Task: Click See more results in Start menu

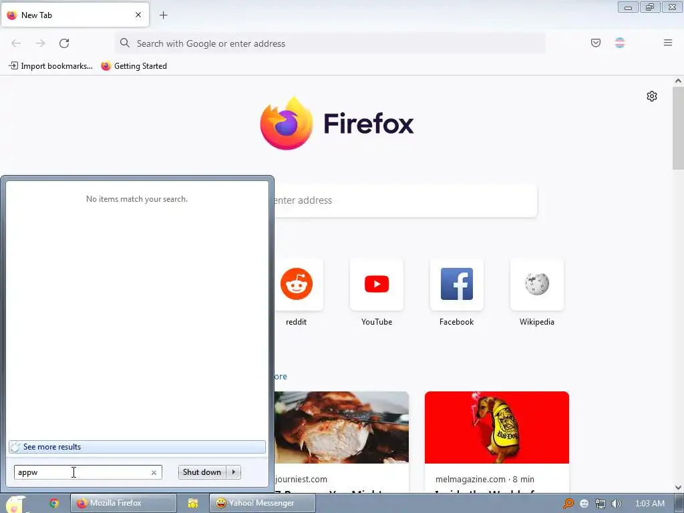Action: click(137, 447)
